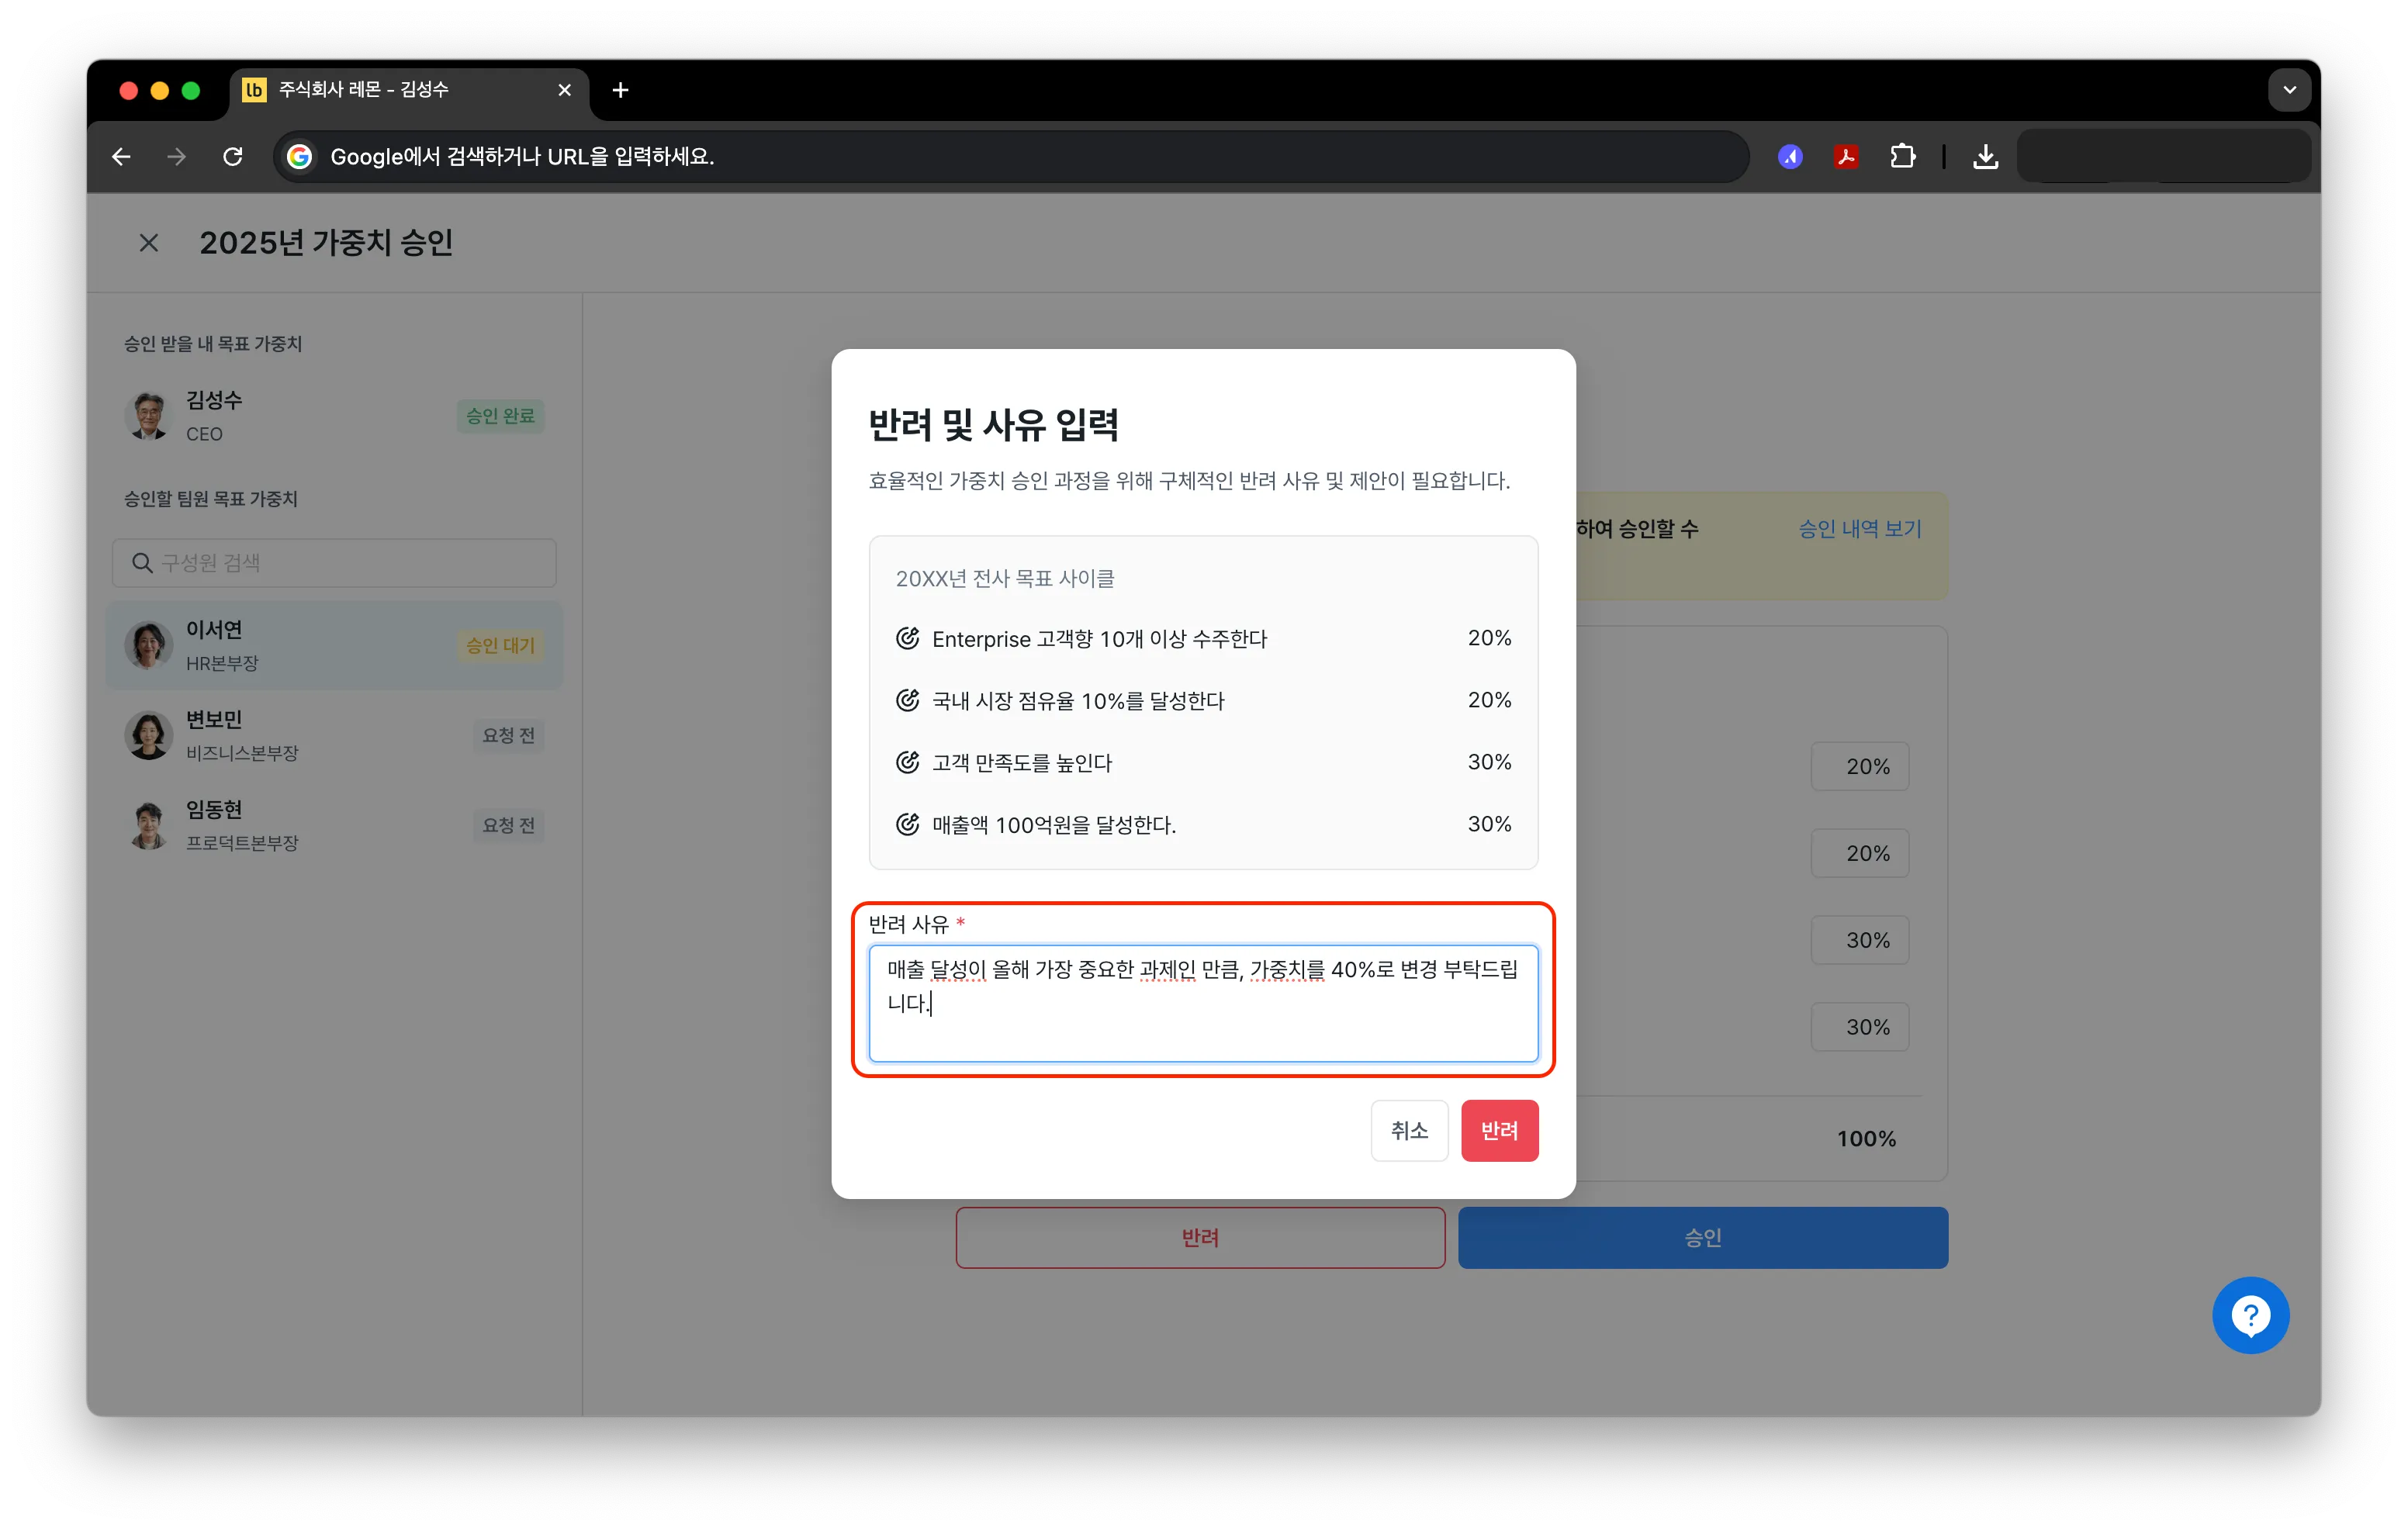This screenshot has width=2408, height=1531.
Task: Focus the browser address bar
Action: 1010,157
